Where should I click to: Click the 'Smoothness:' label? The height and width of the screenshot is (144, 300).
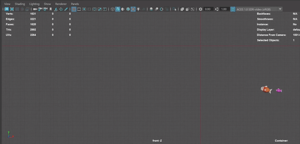coord(265,19)
